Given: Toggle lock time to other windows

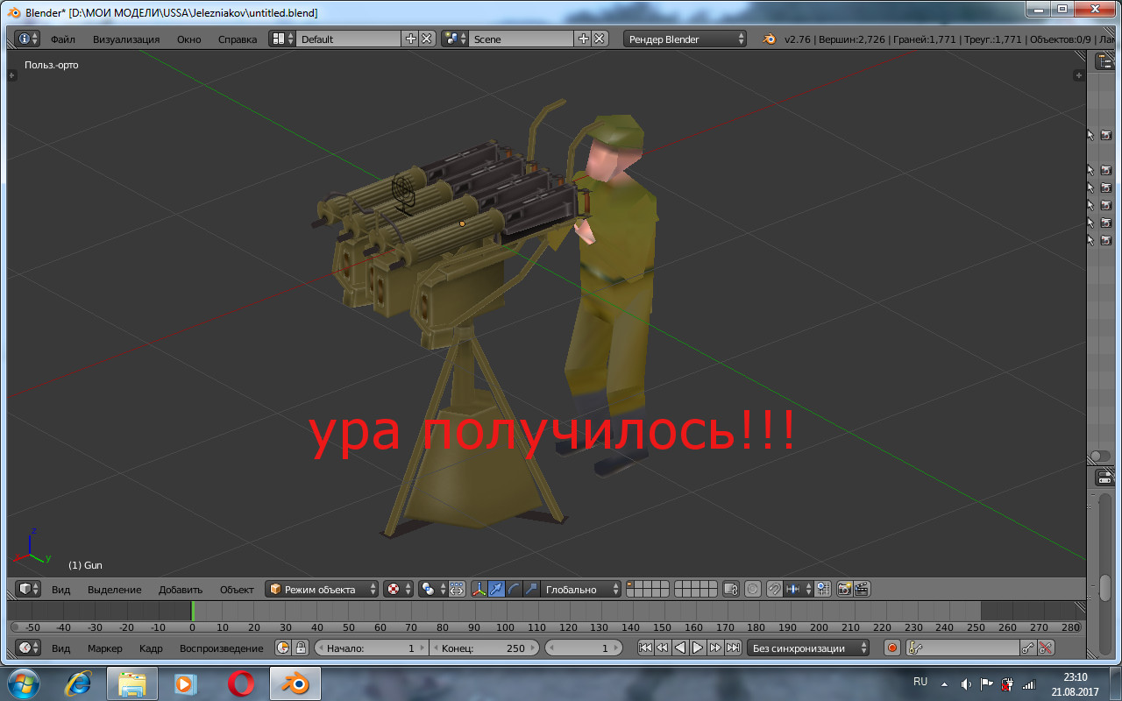Looking at the screenshot, I should coord(301,648).
